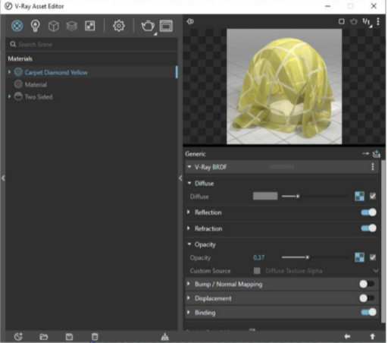Close the V-Ray Asset Editor window
388x343 pixels.
(x=374, y=6)
